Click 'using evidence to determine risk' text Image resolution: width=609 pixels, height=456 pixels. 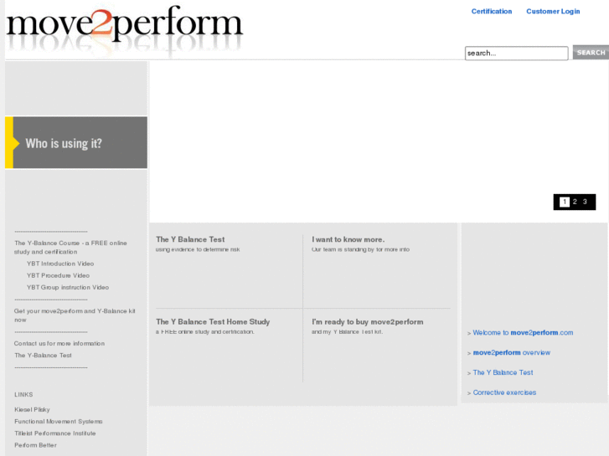point(198,249)
